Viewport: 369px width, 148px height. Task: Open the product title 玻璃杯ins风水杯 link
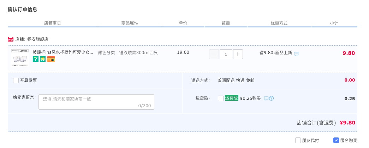pyautogui.click(x=63, y=52)
